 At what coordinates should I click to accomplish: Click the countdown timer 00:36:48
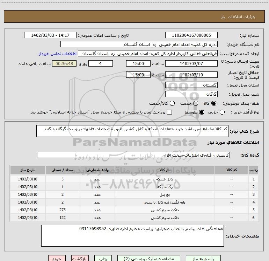64,63
